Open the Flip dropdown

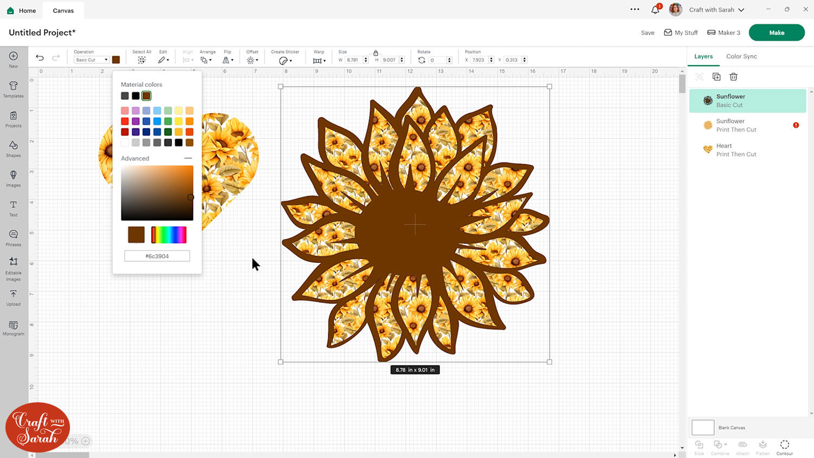pyautogui.click(x=228, y=60)
